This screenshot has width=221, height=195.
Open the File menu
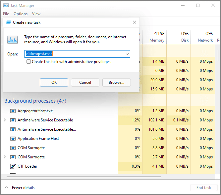point(6,14)
